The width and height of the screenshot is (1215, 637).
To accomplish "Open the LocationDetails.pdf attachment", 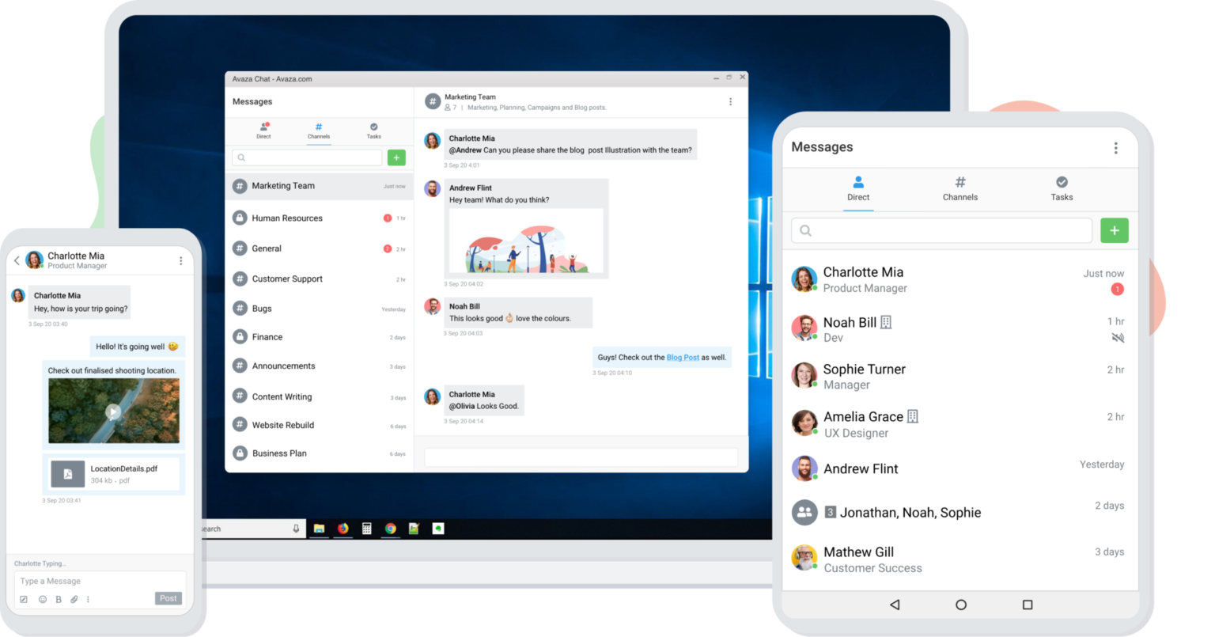I will (113, 473).
